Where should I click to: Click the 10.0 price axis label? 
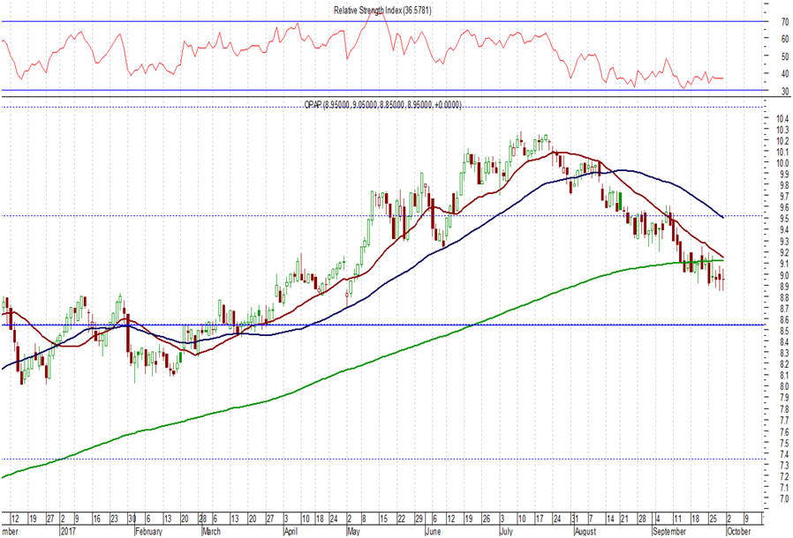click(782, 163)
